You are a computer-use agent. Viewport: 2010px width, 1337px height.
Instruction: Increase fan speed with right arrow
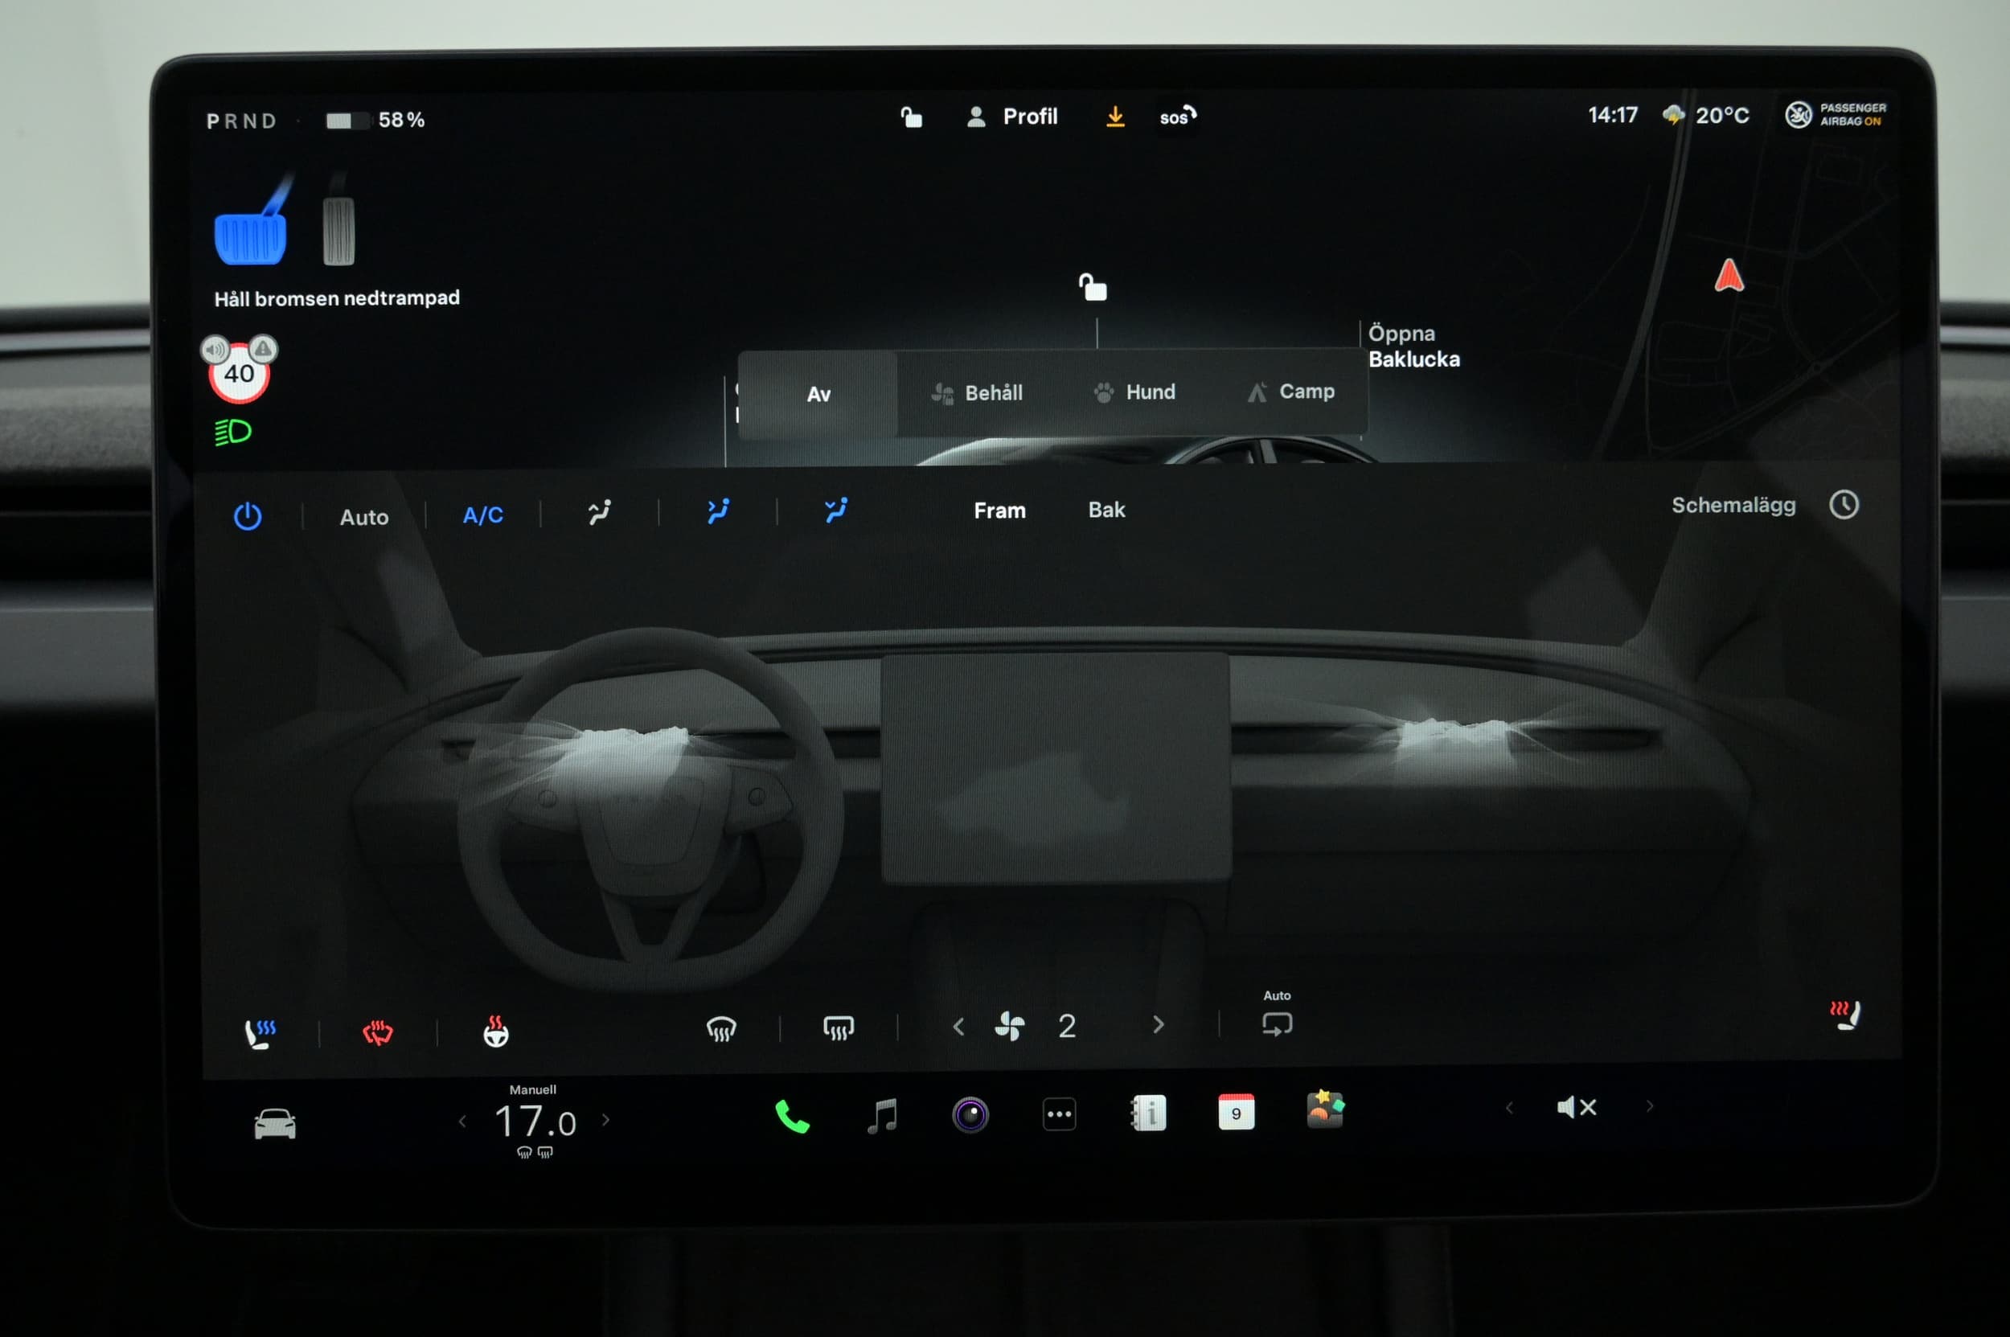click(x=1157, y=1024)
